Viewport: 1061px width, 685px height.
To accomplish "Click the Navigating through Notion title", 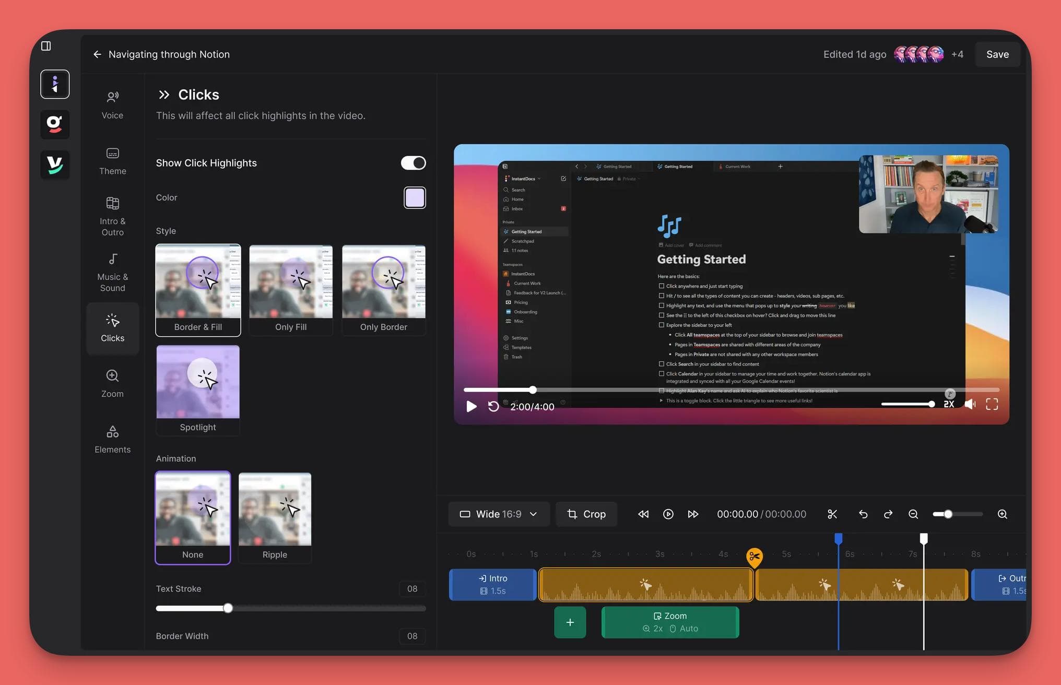I will pyautogui.click(x=169, y=54).
